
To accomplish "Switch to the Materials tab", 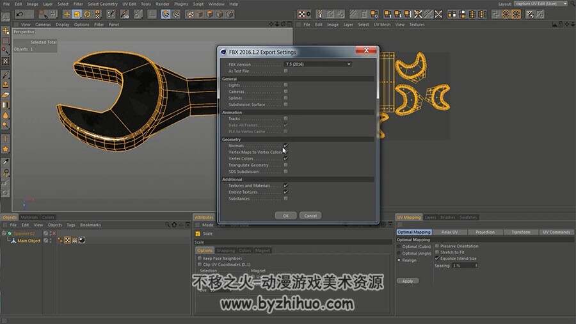I will click(x=29, y=218).
